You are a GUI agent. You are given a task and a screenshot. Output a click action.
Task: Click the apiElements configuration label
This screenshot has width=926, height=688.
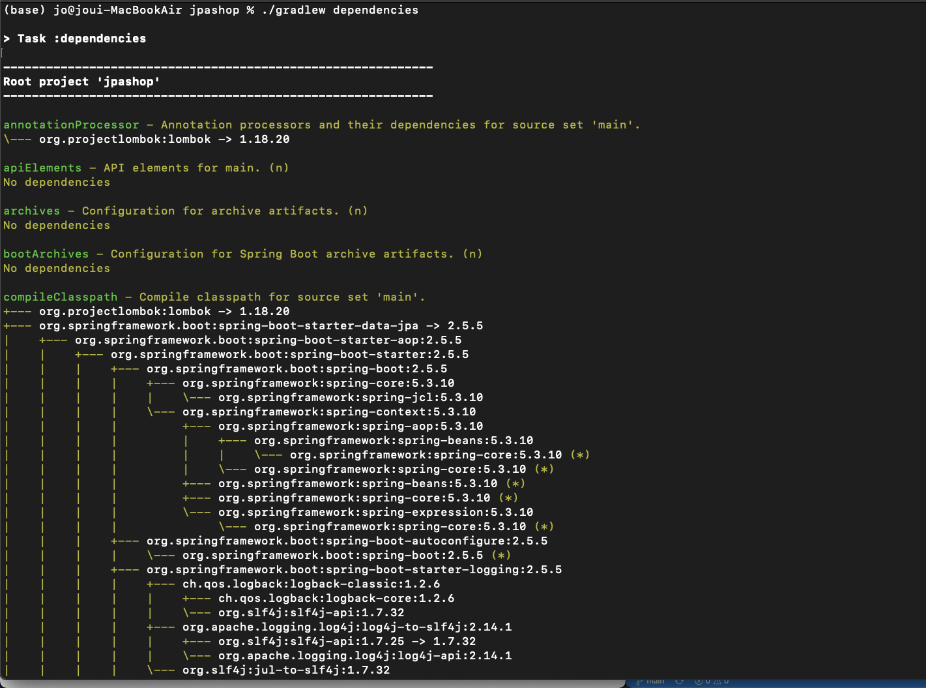pyautogui.click(x=42, y=168)
